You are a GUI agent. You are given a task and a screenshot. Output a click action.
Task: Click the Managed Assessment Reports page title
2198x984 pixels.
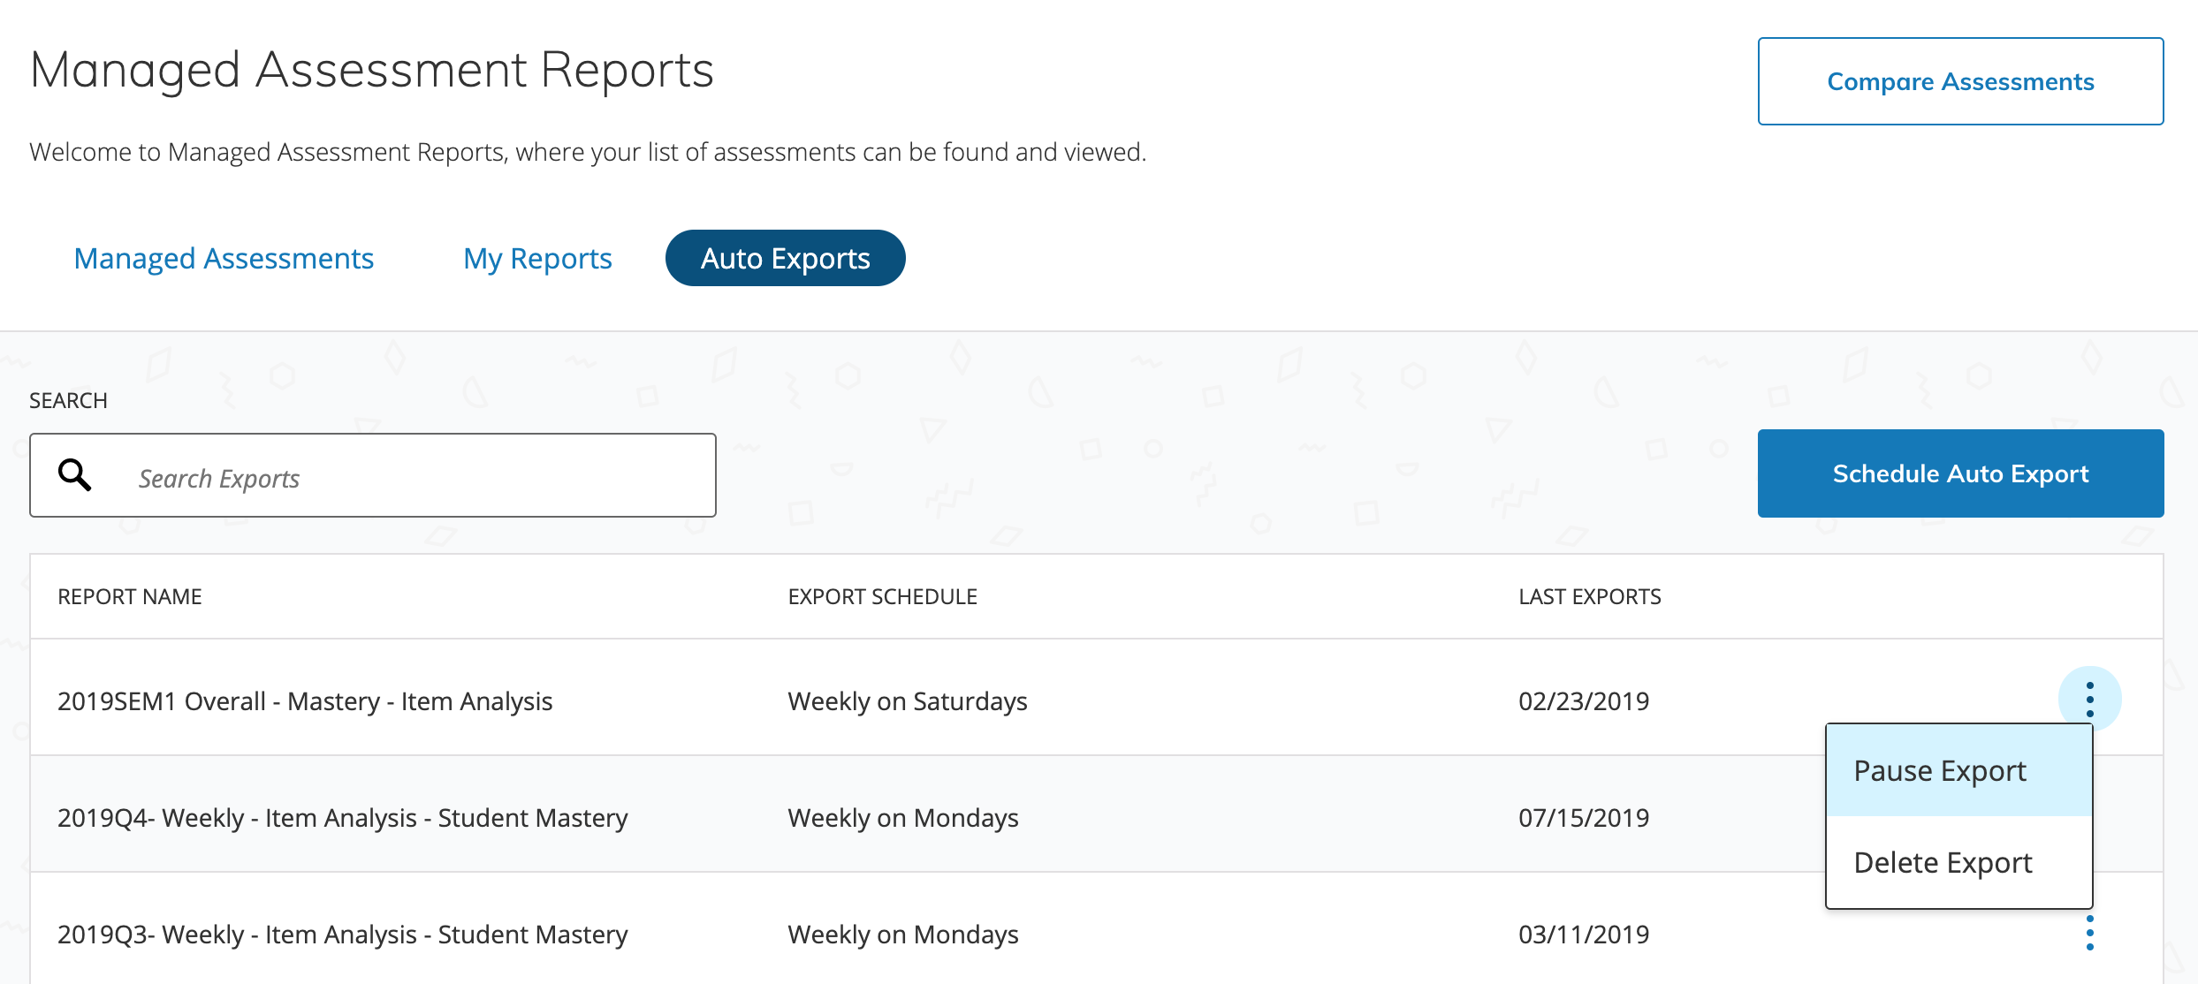[371, 70]
